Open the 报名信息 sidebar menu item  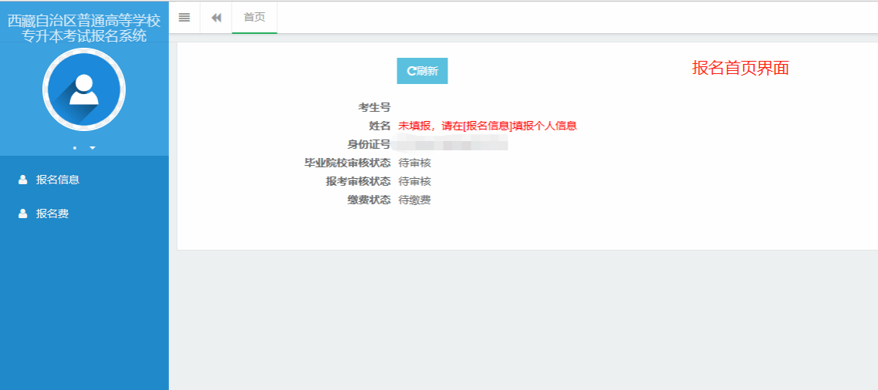(x=58, y=180)
